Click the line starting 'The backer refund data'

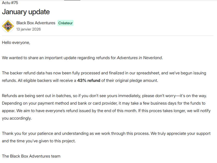(103, 73)
